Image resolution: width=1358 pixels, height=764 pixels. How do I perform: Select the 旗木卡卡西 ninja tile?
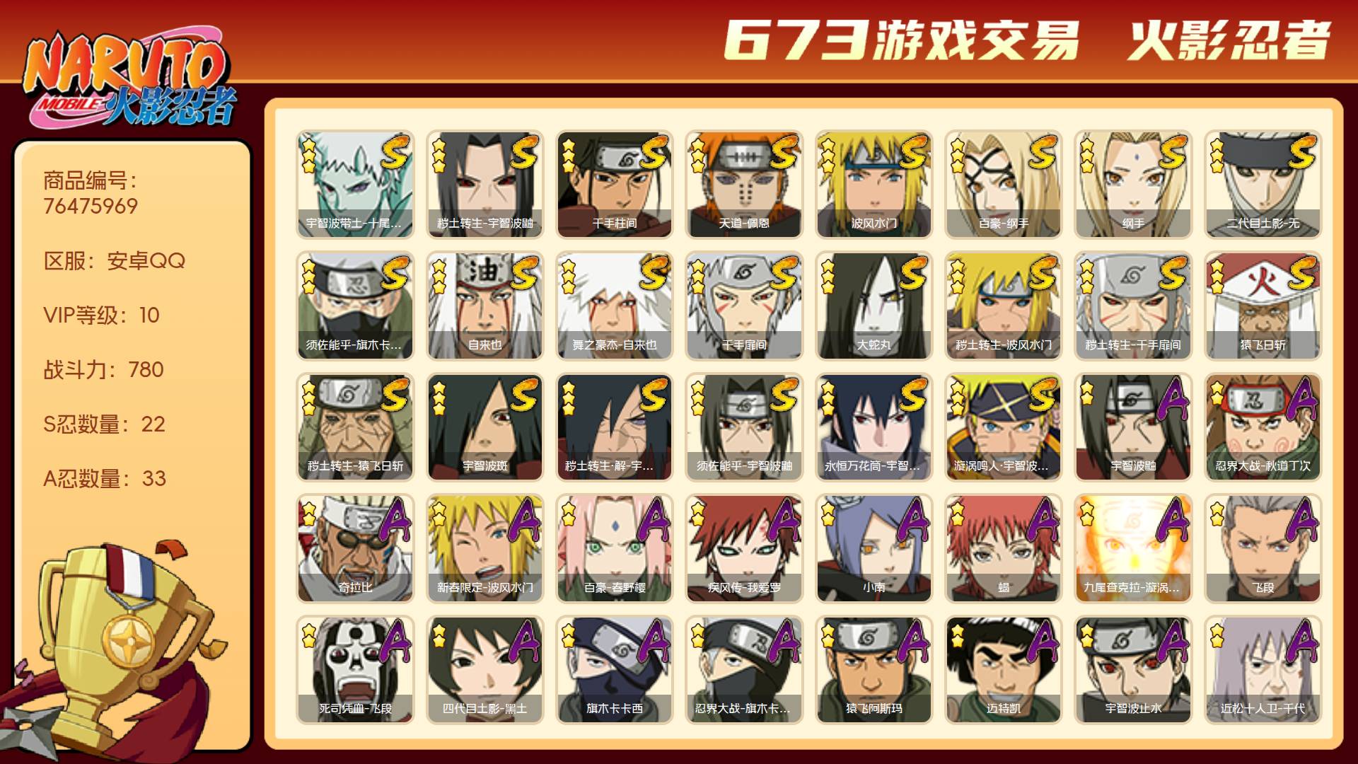coord(614,670)
